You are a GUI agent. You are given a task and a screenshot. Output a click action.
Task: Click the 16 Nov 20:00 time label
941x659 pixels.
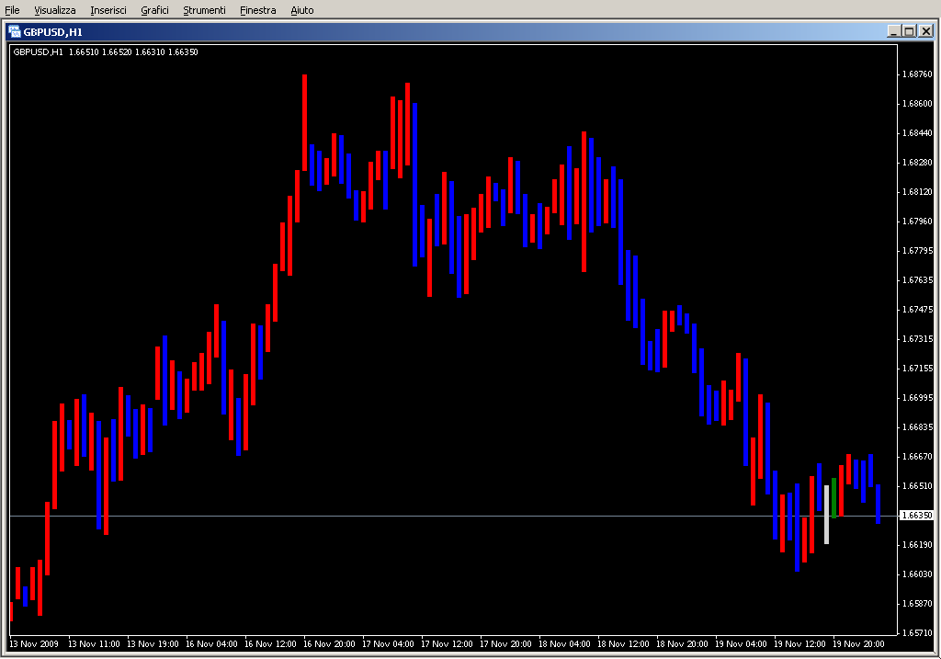tap(329, 644)
